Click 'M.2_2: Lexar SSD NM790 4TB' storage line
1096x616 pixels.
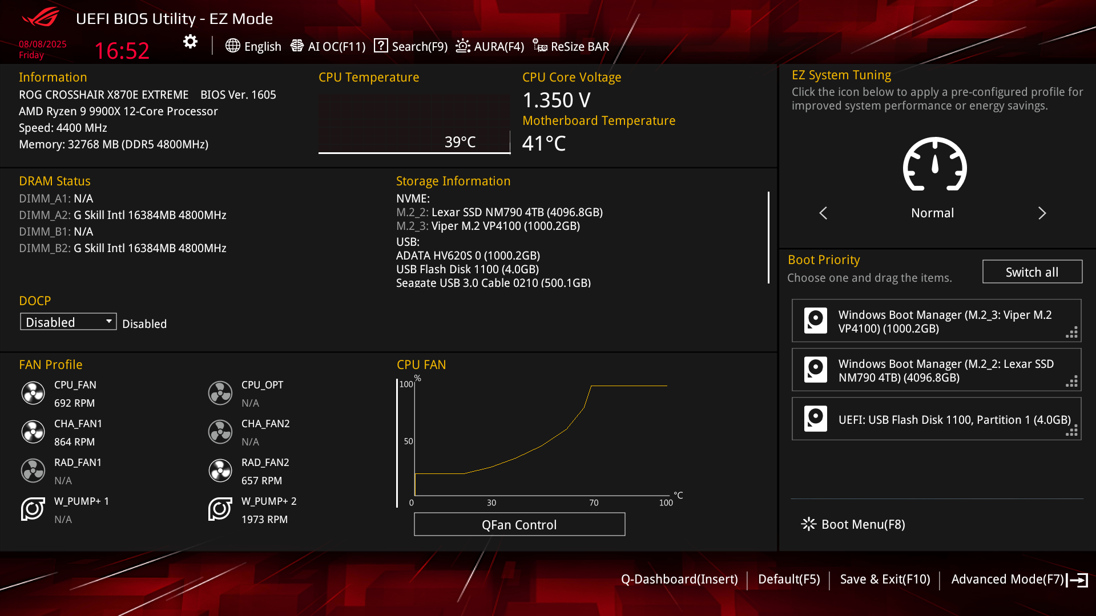[x=499, y=212]
